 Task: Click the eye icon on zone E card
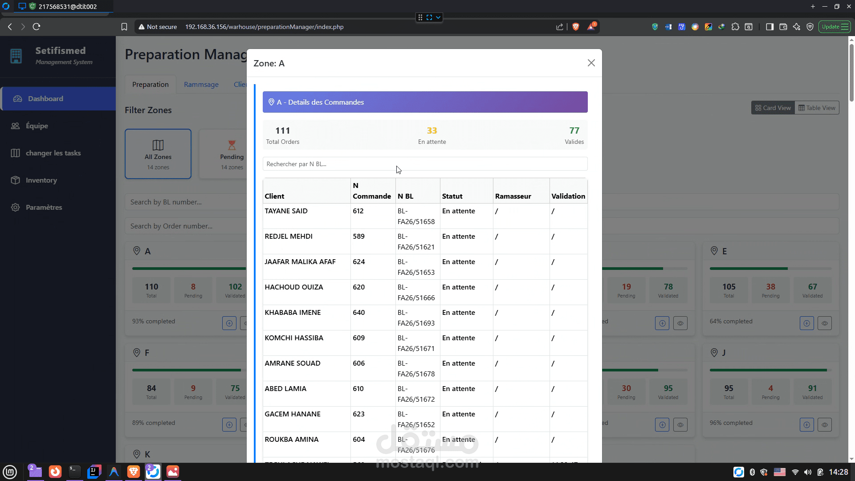(x=824, y=323)
